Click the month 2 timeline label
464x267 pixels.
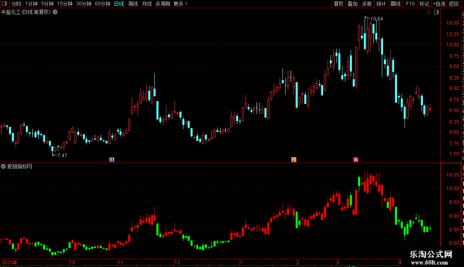point(298,262)
